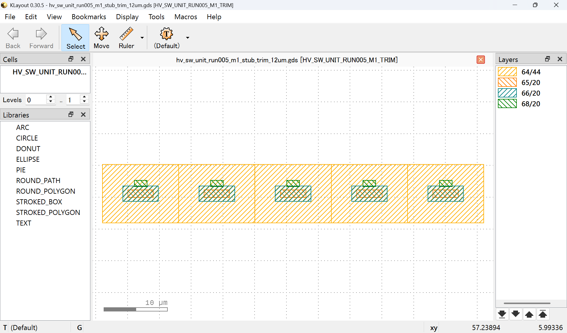This screenshot has height=333, width=567.
Task: Move selected layer up one step
Action: click(529, 314)
